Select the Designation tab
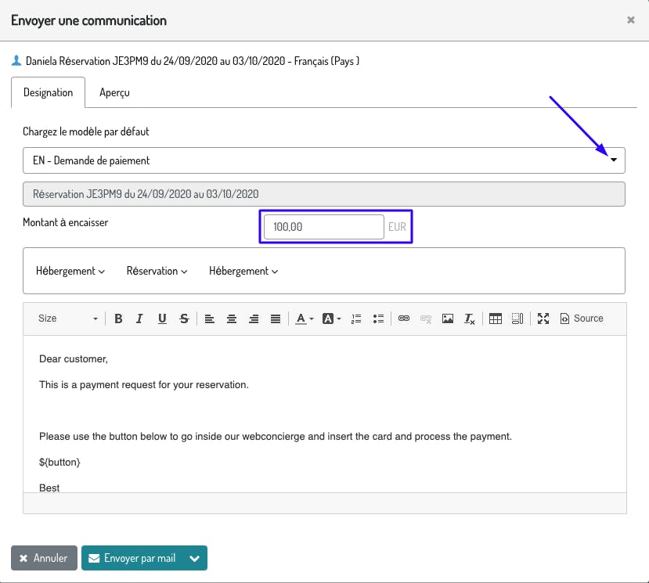The image size is (649, 583). (x=49, y=92)
